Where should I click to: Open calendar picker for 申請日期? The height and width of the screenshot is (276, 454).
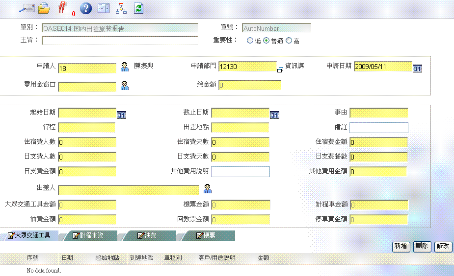[417, 69]
